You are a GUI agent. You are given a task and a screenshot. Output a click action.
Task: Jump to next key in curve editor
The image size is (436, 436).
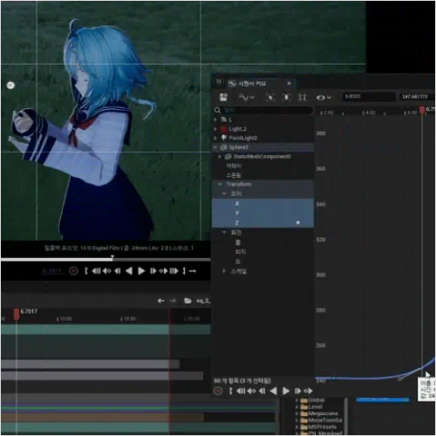click(308, 391)
